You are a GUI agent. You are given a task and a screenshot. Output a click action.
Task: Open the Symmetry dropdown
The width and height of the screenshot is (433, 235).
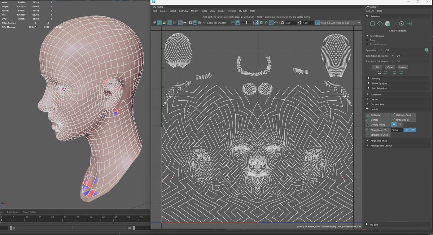(381, 50)
